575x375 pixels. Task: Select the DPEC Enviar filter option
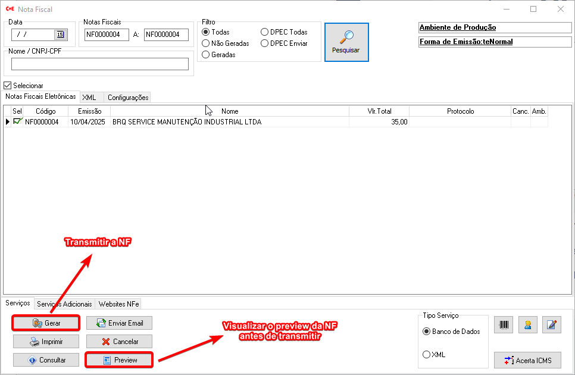pyautogui.click(x=265, y=43)
